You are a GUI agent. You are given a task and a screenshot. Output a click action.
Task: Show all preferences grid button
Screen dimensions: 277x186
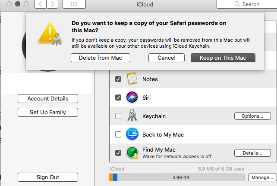pyautogui.click(x=74, y=4)
